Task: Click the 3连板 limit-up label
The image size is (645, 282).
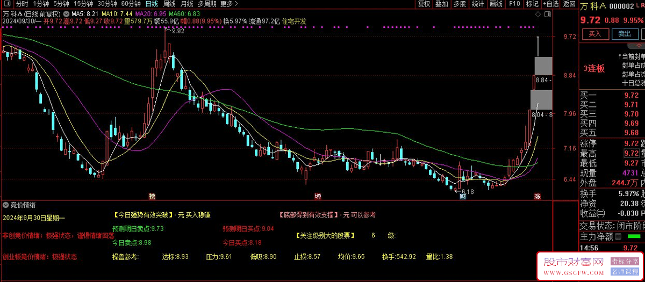Action: point(594,69)
